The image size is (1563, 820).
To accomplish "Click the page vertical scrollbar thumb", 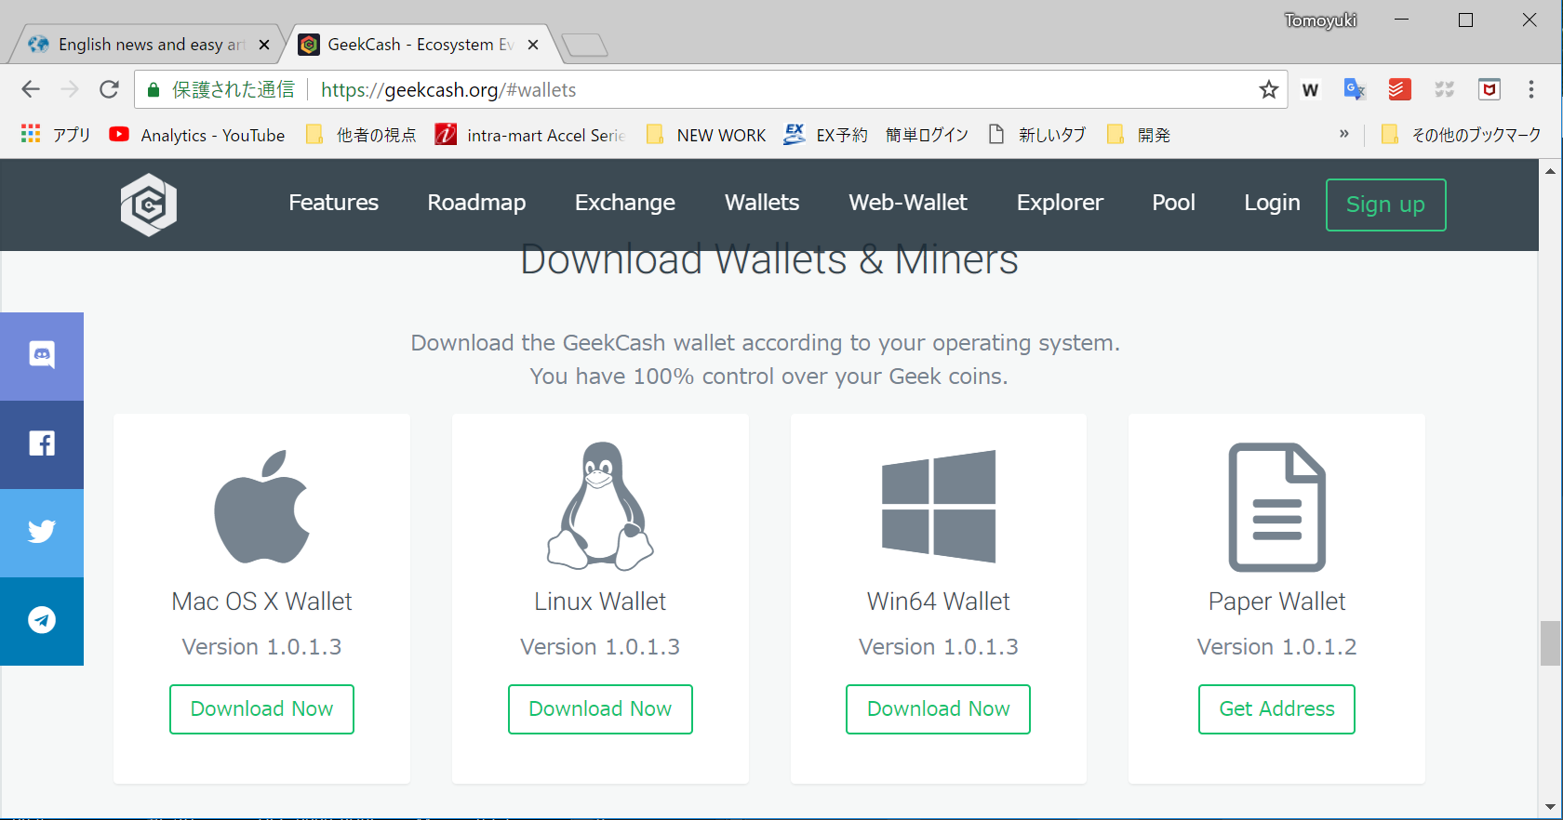I will (1550, 643).
